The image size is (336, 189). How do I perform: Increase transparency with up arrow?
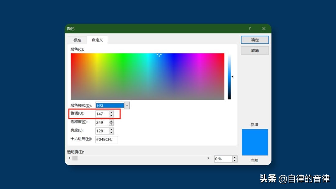(235, 157)
